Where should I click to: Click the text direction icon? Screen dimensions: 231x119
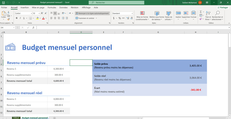70,13
